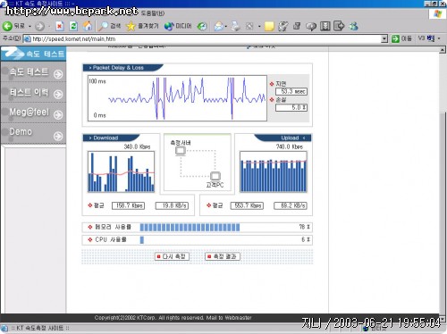
Task: Click the Print printer icon
Action: point(235,26)
